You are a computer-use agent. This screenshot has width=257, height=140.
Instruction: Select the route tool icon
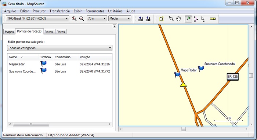196,19
